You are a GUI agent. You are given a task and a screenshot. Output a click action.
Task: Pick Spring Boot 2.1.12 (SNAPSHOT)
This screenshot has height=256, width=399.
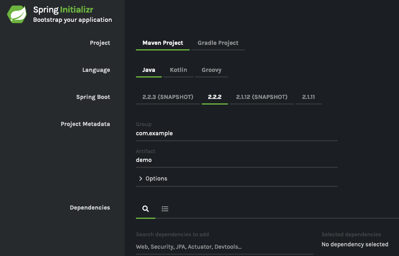(261, 97)
